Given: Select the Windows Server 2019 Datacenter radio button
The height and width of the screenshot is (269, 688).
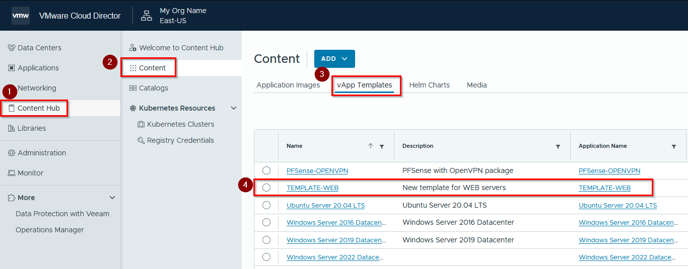Looking at the screenshot, I should [266, 240].
